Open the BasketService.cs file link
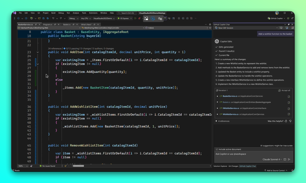The image size is (306, 183). 230,96
